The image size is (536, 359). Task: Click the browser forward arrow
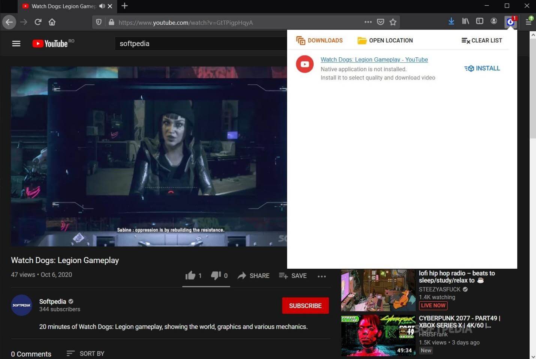[x=24, y=22]
